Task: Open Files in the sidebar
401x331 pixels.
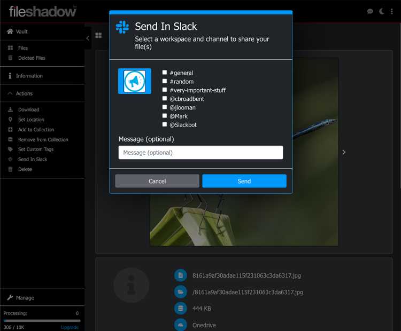Action: [x=23, y=48]
